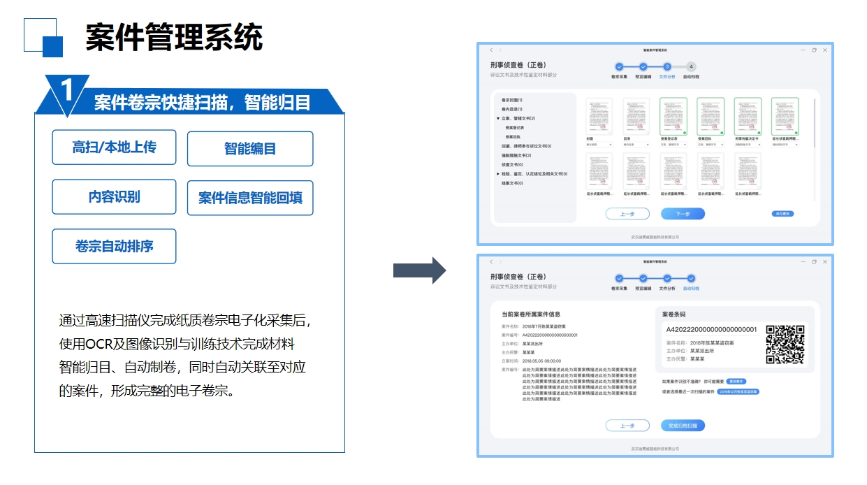Click the 自动归档 checkmark on the second window
The width and height of the screenshot is (867, 485).
(692, 278)
